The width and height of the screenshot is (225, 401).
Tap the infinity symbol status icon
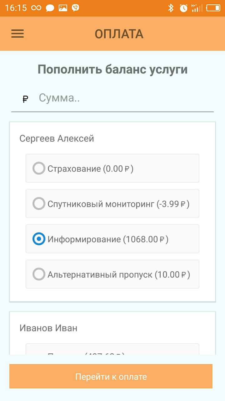36,8
